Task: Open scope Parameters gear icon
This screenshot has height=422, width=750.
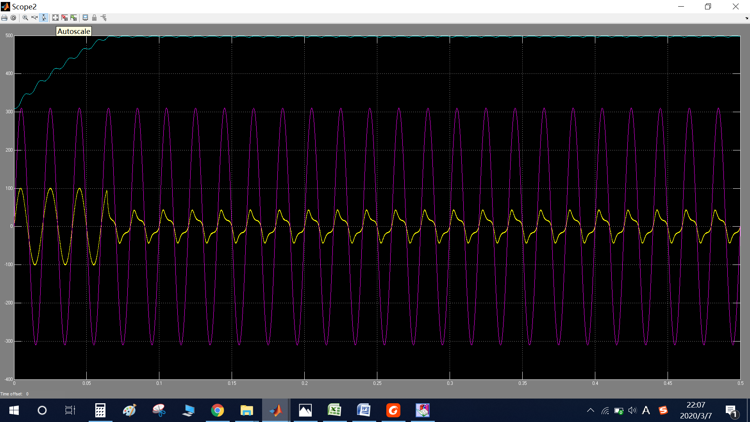Action: 13,18
